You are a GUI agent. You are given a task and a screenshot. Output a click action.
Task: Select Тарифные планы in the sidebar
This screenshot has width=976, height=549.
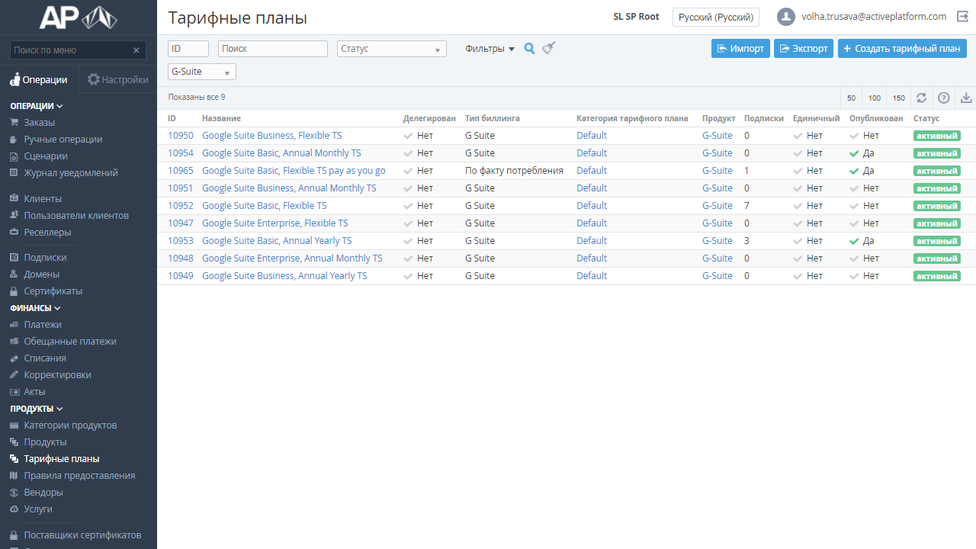61,459
